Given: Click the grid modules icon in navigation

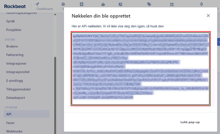Looking at the screenshot, I should tap(172, 4).
